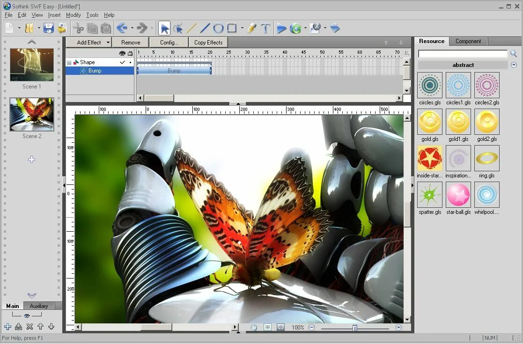
Task: Click the Paste clipboard icon
Action: pos(106,29)
